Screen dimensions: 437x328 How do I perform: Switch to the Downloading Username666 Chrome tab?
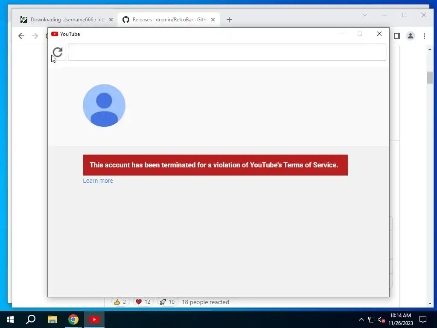(x=67, y=20)
